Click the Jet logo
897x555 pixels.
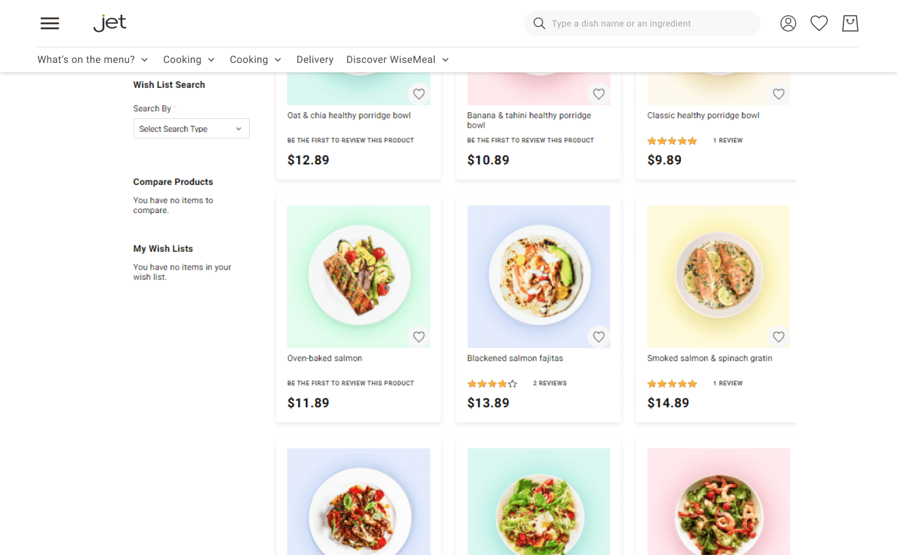(110, 23)
